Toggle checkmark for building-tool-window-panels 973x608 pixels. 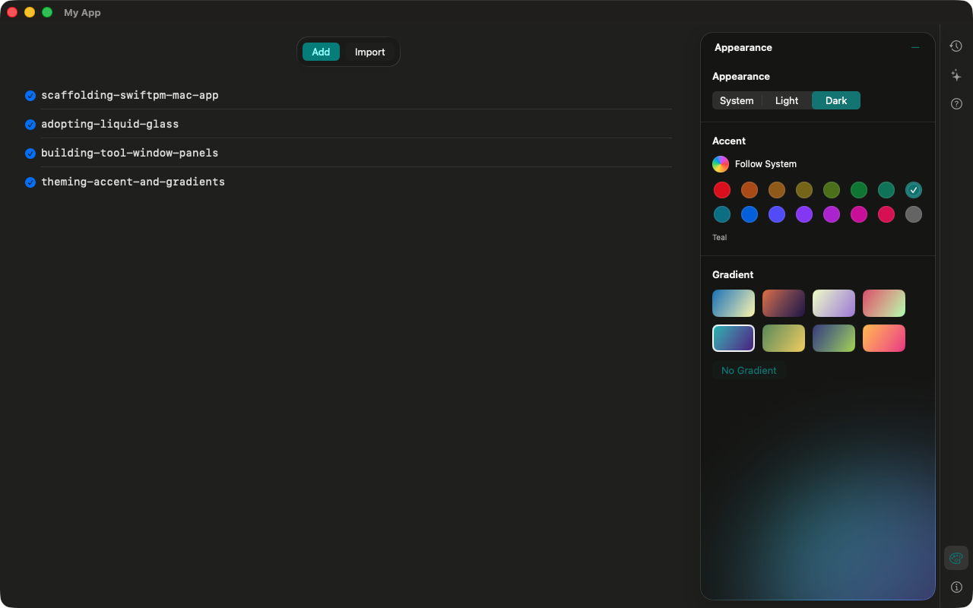pos(30,154)
